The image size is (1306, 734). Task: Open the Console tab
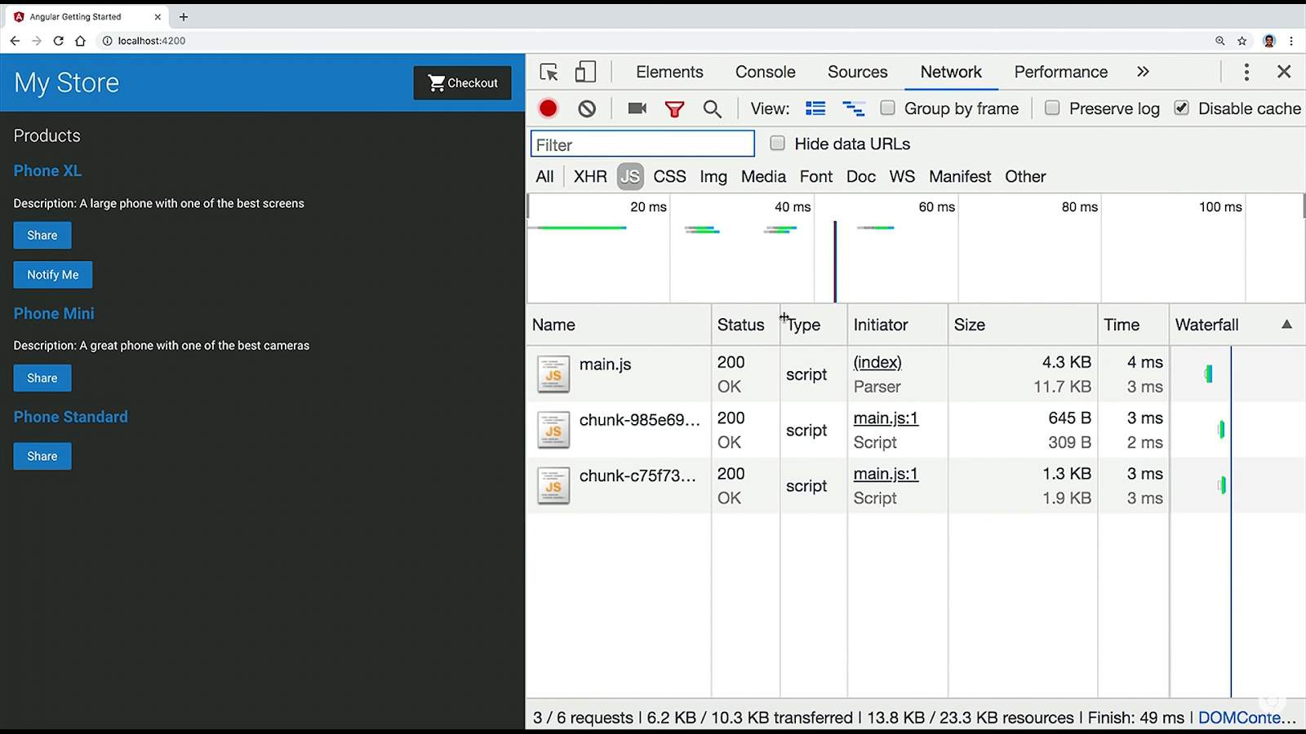tap(765, 72)
